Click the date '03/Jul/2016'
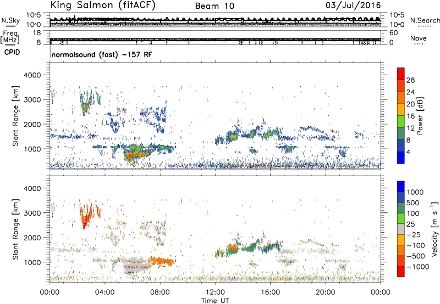 [353, 5]
